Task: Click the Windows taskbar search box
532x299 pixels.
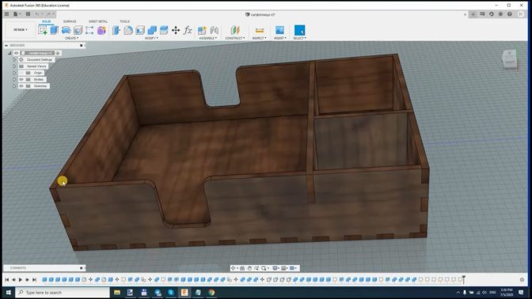Action: pos(63,292)
